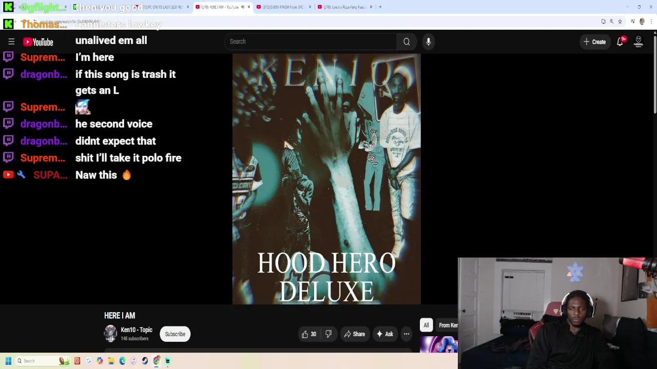Click the install-app icon in address bar
The height and width of the screenshot is (369, 657).
pyautogui.click(x=604, y=22)
